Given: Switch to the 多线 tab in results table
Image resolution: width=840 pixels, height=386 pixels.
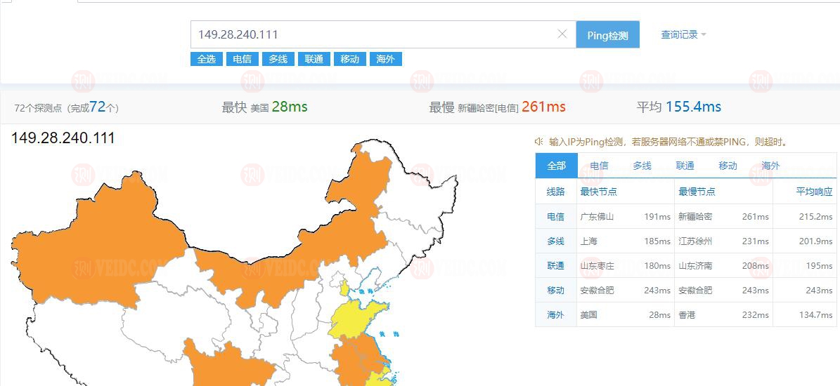Looking at the screenshot, I should pos(642,166).
